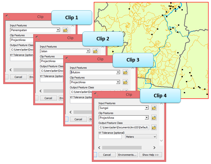Browse for Input Features in Jalan Clip dialog
This screenshot has width=211, height=164.
95,51
